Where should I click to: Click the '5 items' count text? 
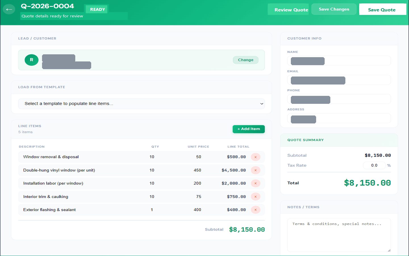pos(25,132)
